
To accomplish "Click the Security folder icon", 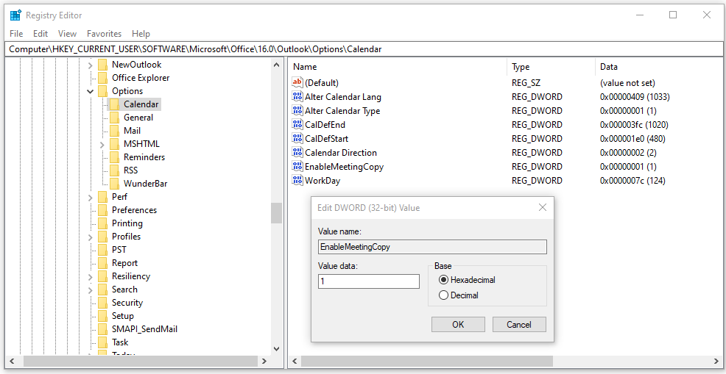I will point(103,303).
